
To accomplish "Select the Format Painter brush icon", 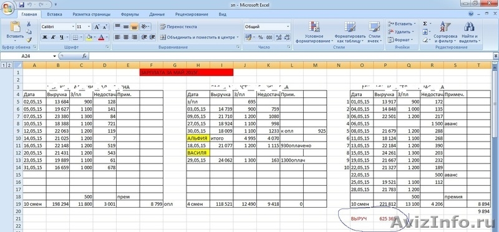I will click(x=29, y=40).
